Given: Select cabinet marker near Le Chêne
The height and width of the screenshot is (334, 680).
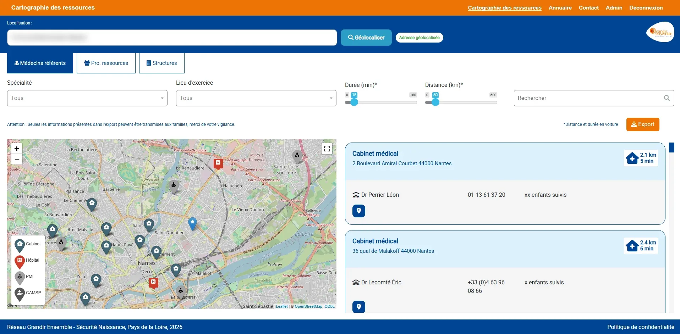Looking at the screenshot, I should click(92, 204).
